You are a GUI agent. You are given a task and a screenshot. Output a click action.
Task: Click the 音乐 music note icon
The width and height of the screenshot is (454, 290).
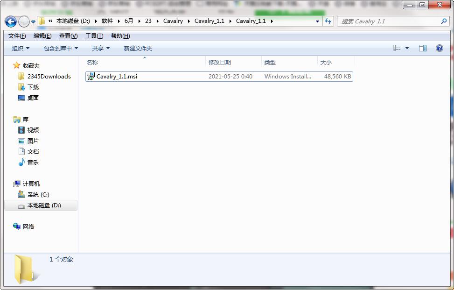click(21, 162)
